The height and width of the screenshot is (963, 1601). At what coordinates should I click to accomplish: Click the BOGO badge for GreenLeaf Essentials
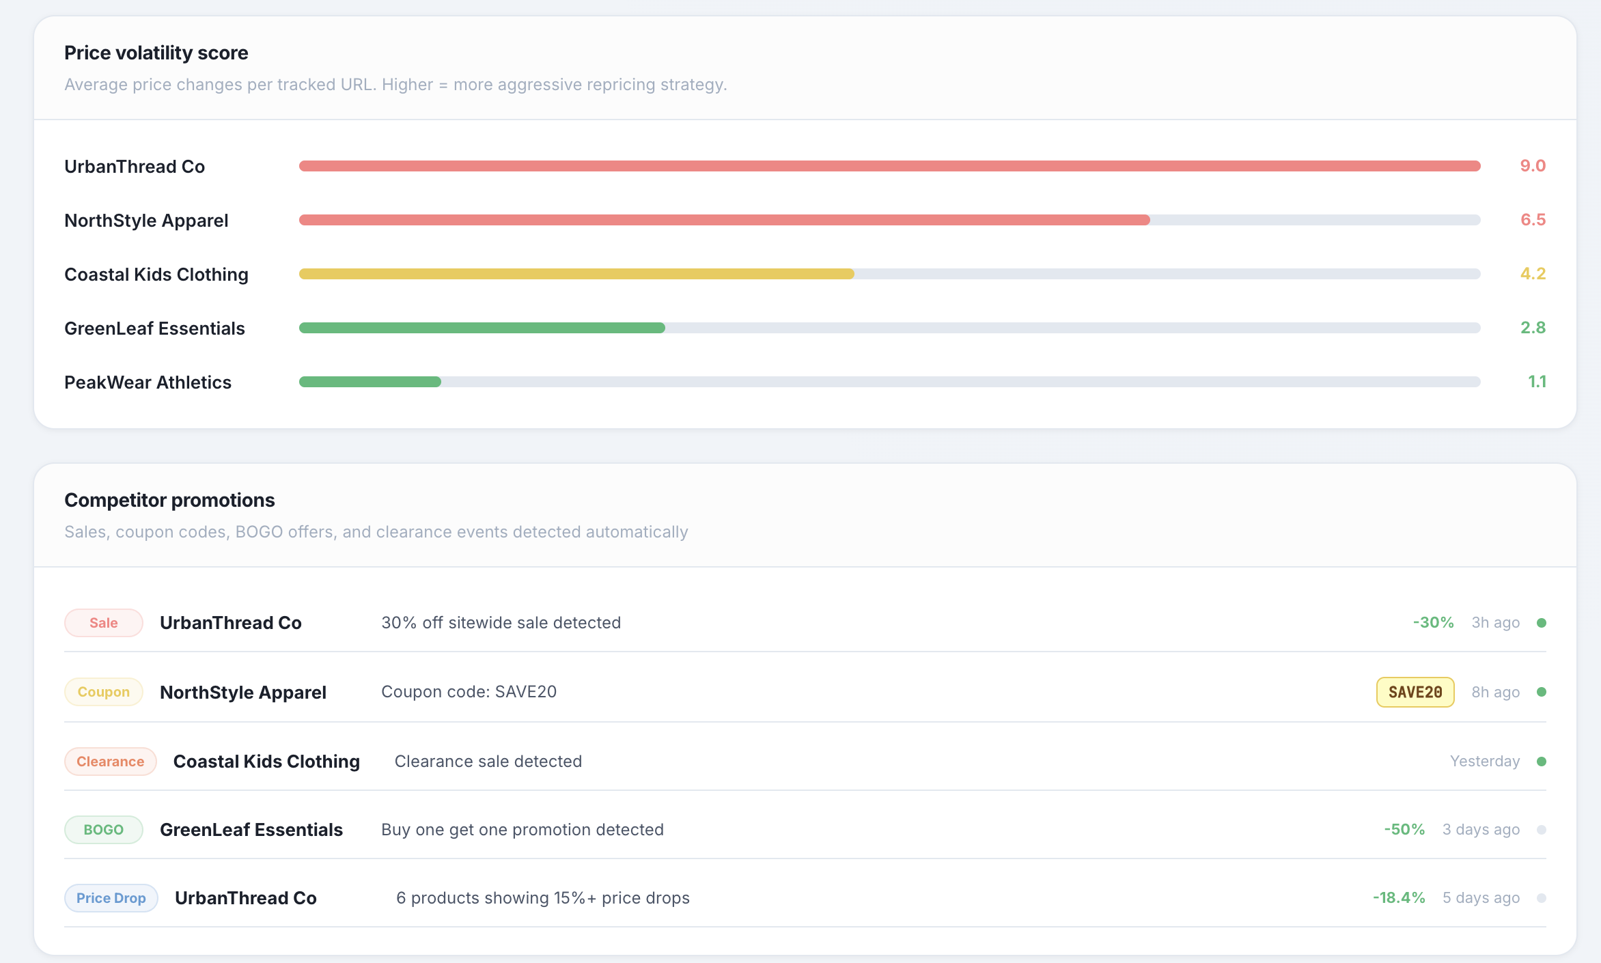coord(103,829)
